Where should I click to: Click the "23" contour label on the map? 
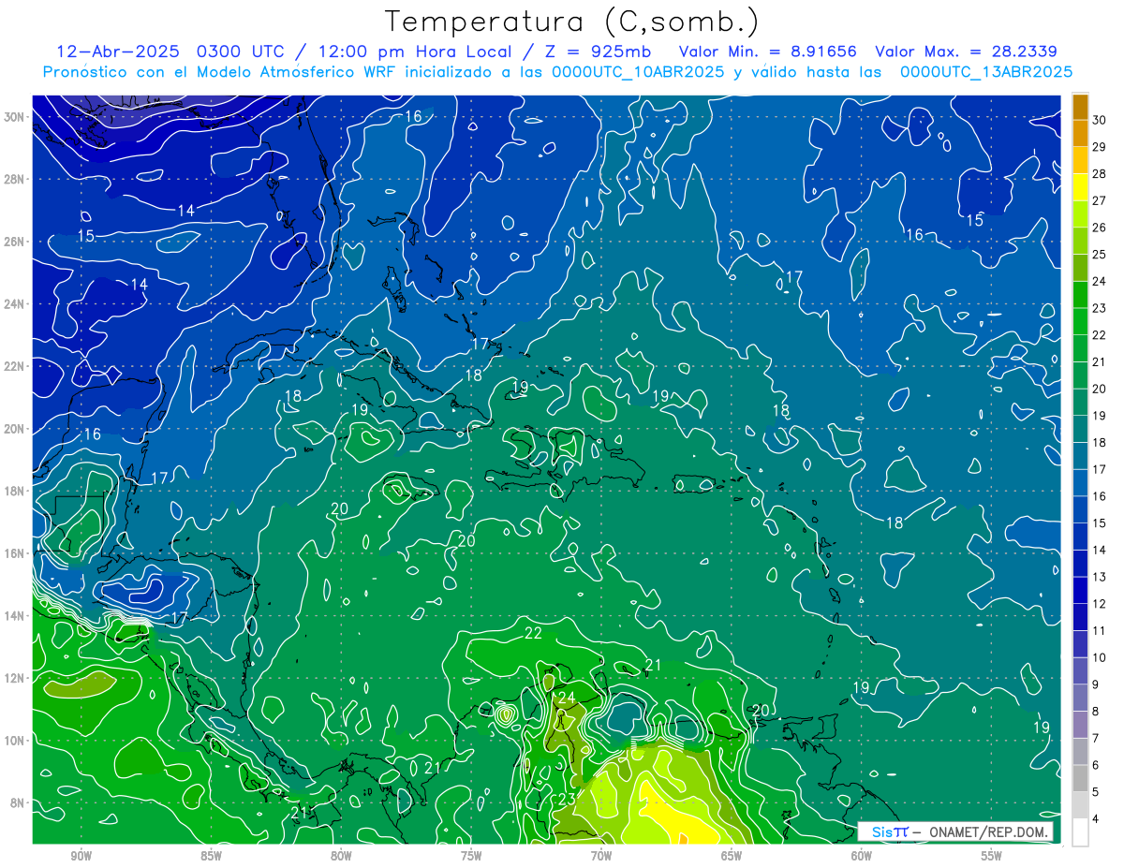[567, 799]
